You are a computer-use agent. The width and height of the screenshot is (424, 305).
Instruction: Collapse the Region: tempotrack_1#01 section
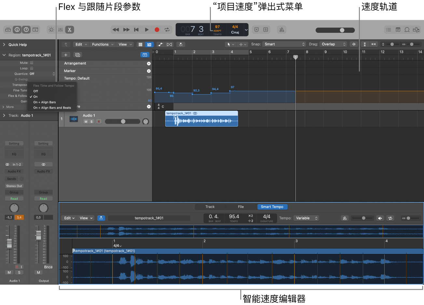click(4, 55)
